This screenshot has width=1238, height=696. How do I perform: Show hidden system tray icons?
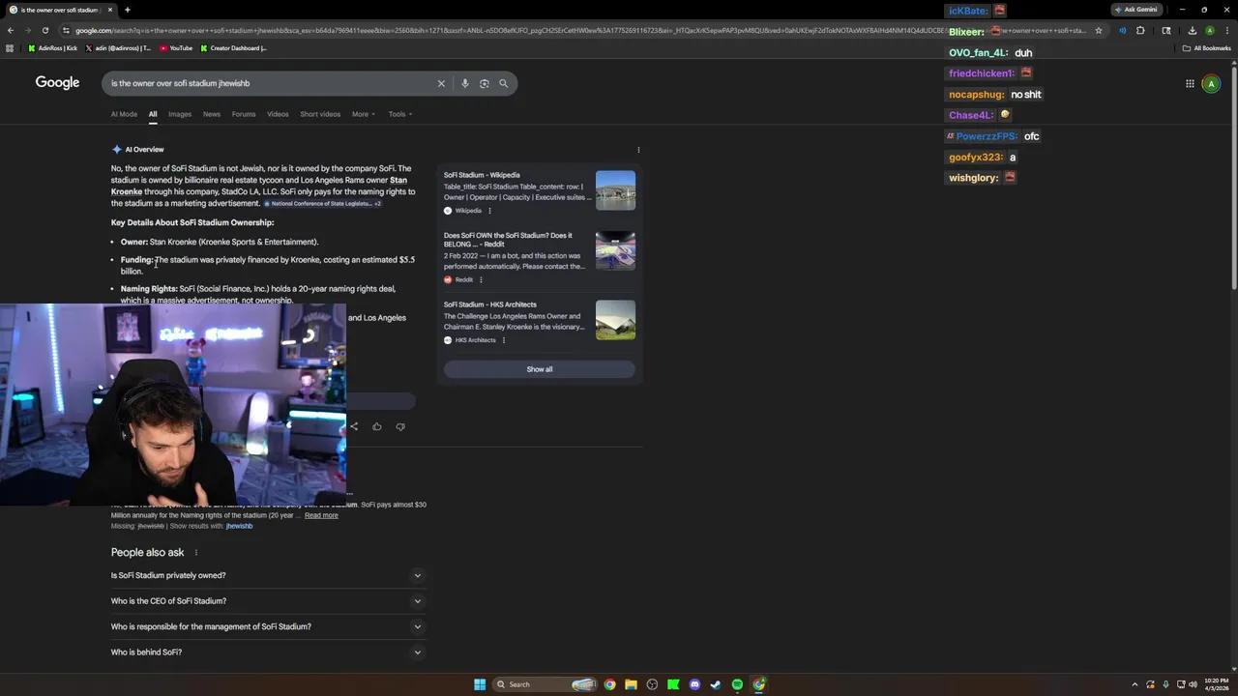click(x=1135, y=684)
